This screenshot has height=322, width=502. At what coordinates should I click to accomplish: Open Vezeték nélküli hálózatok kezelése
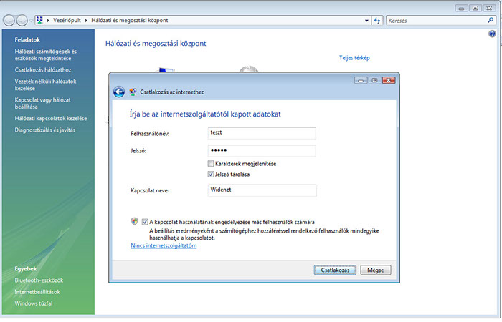click(x=45, y=84)
